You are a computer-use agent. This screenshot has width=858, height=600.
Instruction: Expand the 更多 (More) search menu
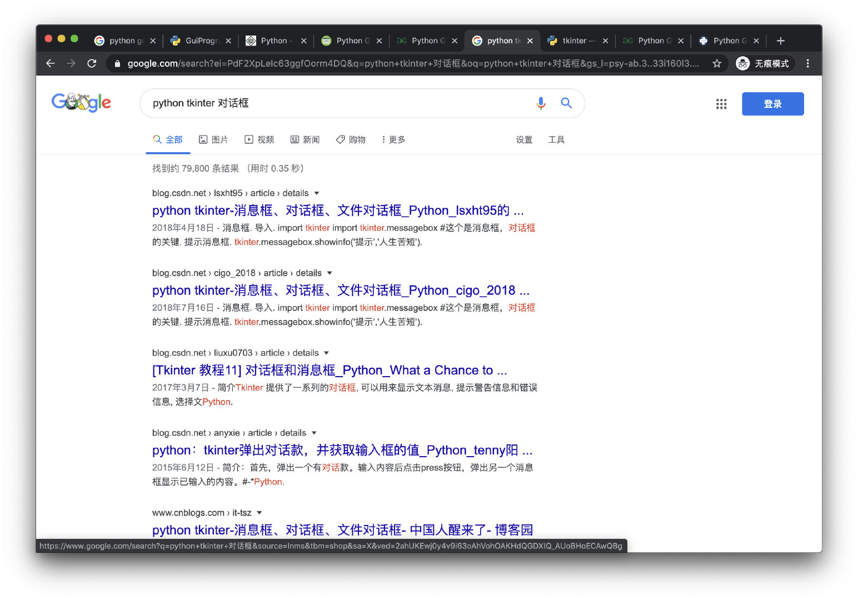click(393, 140)
